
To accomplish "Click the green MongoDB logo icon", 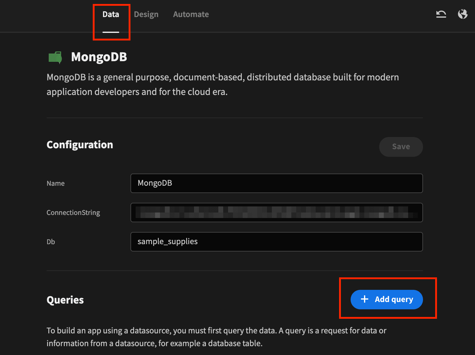I will pos(55,57).
